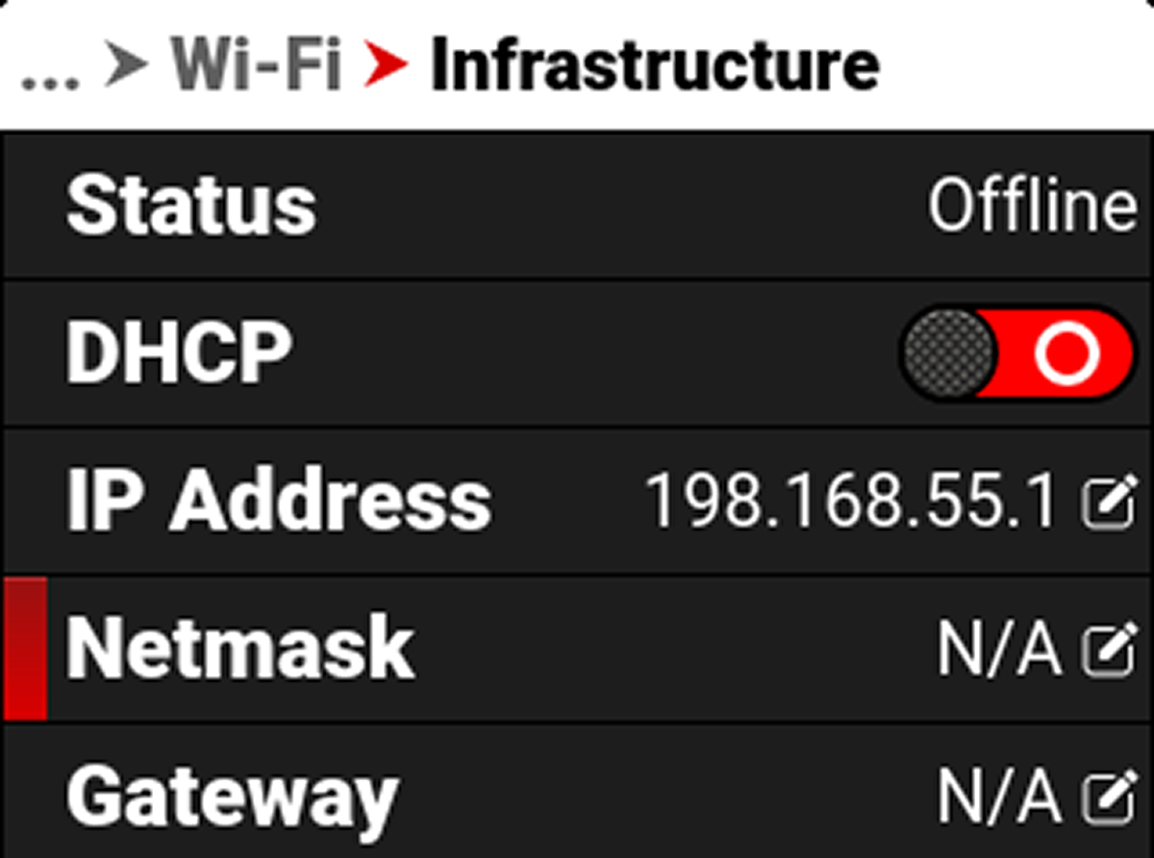
Task: Click the white circle symbol on DHCP switch
Action: click(x=1066, y=353)
